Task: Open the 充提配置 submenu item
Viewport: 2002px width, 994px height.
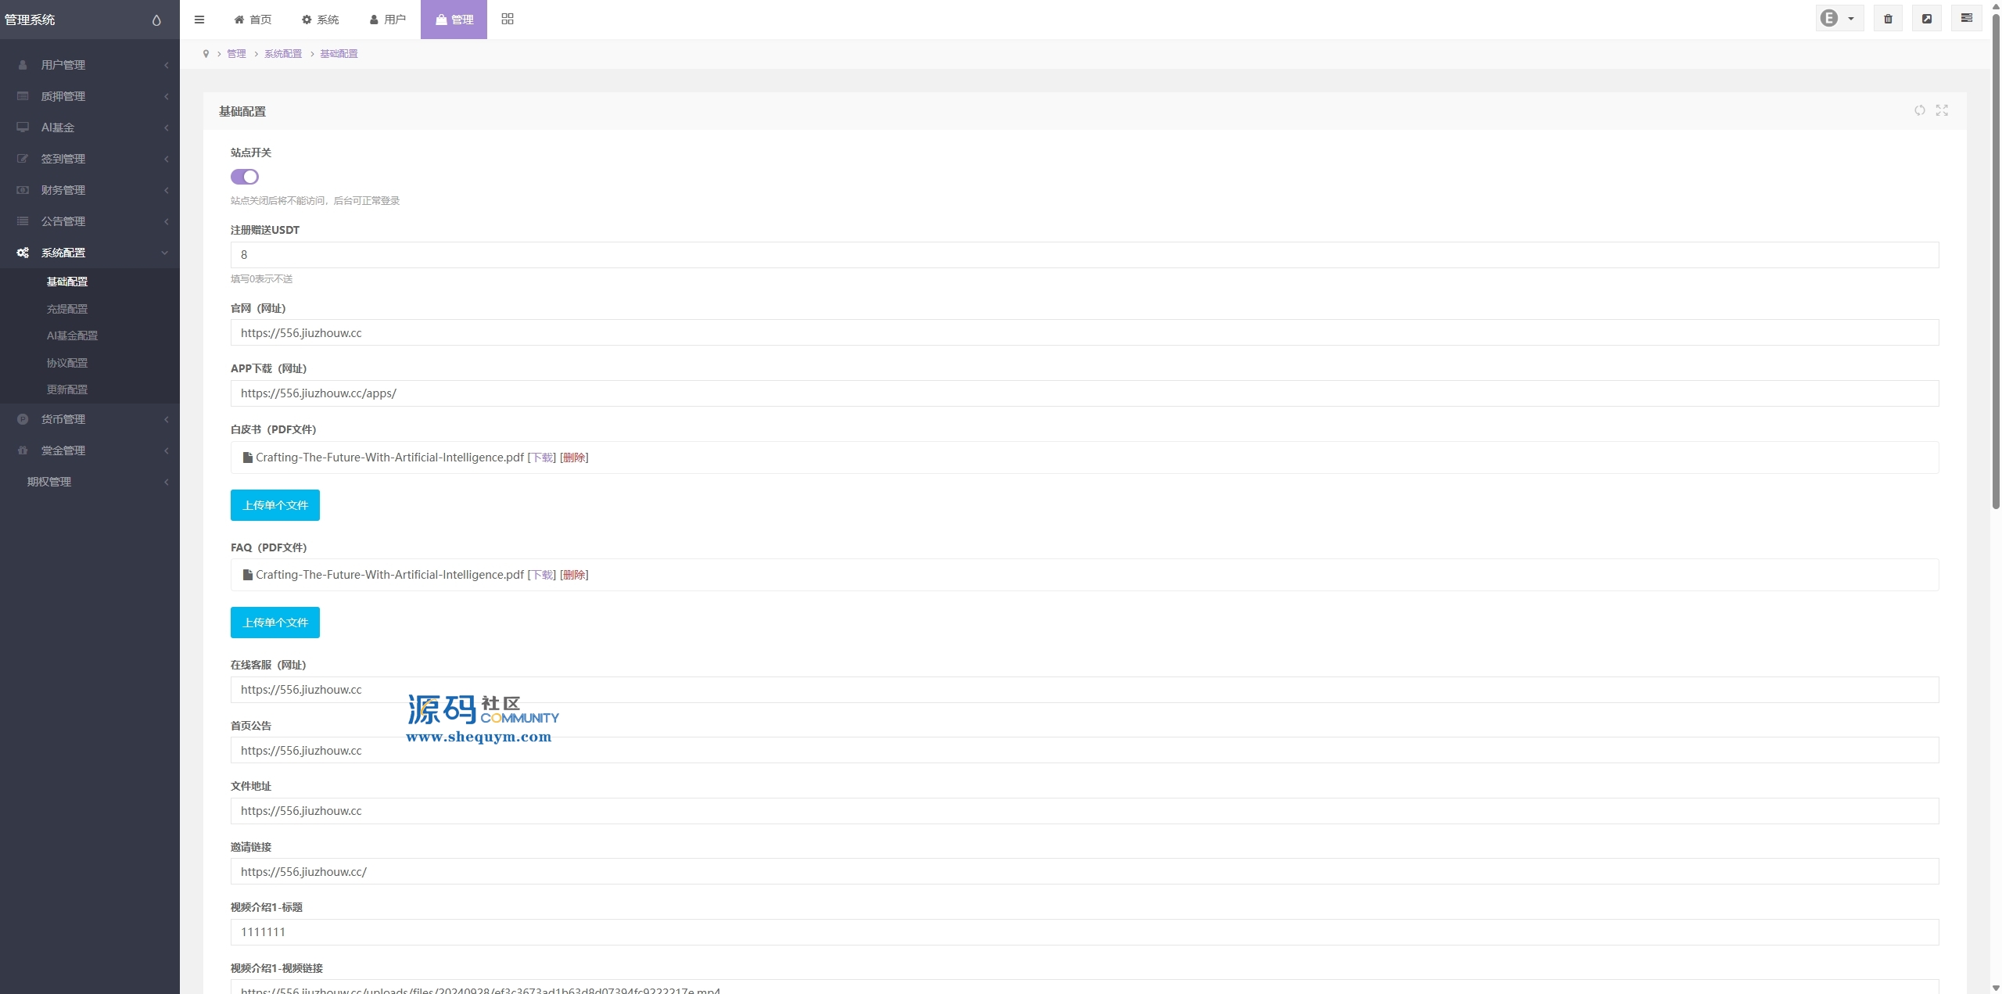Action: click(67, 309)
